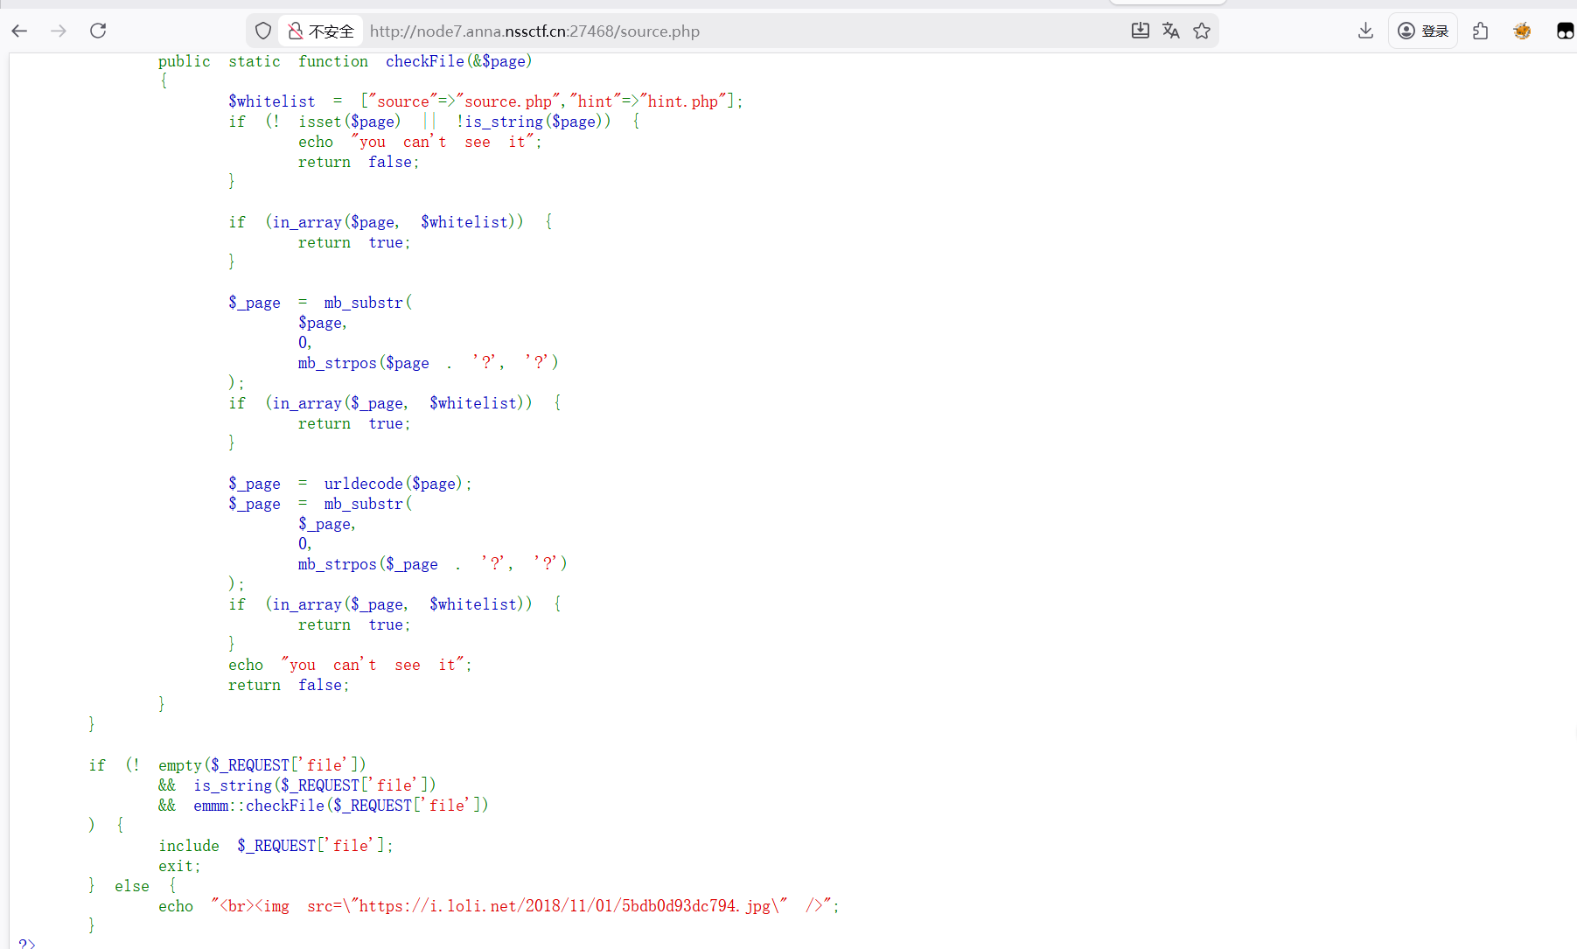The height and width of the screenshot is (949, 1577).
Task: Click the orange fox extension icon
Action: (x=1522, y=31)
